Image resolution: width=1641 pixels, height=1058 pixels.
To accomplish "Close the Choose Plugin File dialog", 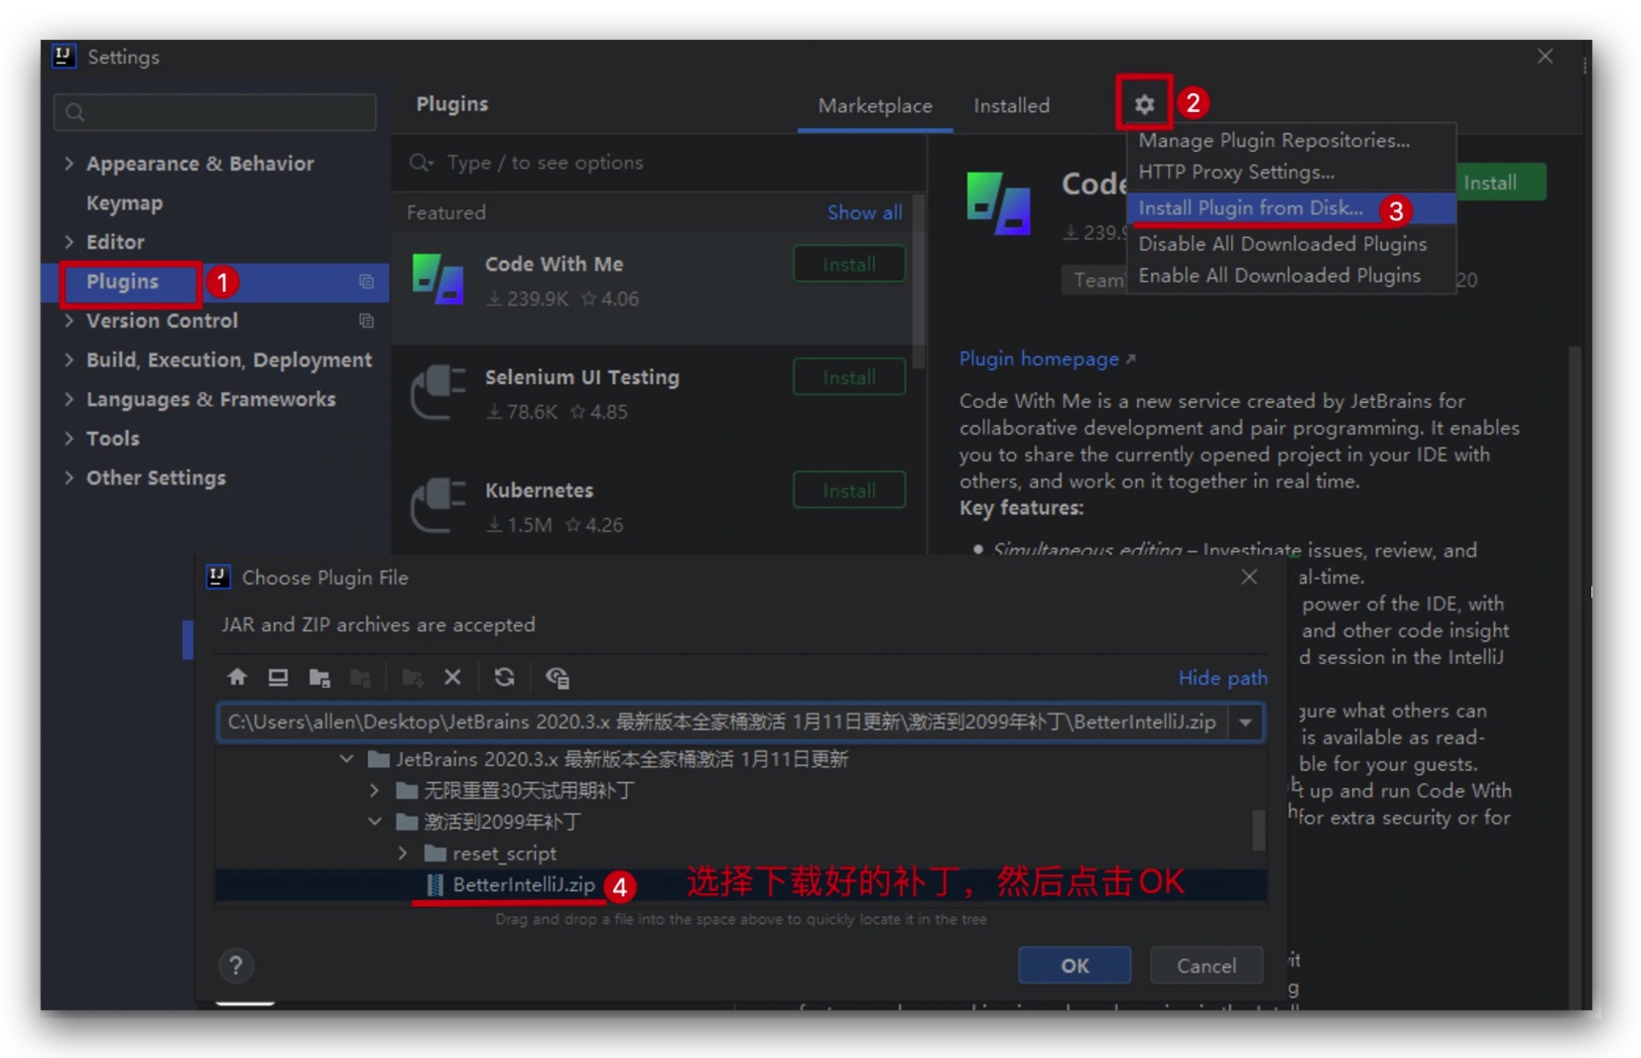I will pos(1249,577).
